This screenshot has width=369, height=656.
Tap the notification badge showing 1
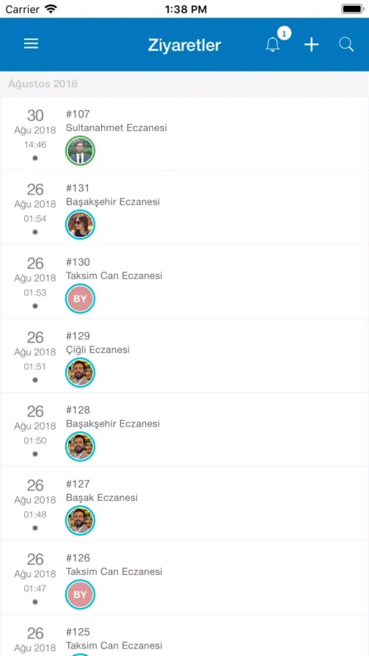[284, 33]
